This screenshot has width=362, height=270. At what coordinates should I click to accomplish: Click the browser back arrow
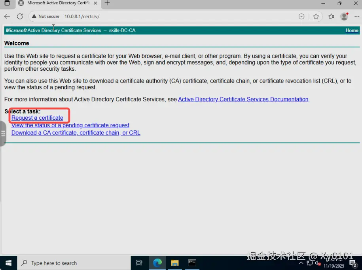[x=7, y=16]
